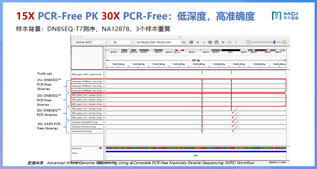The image size is (317, 169).
Task: Click the q24.1 cytoband label
Action: [x=278, y=52]
